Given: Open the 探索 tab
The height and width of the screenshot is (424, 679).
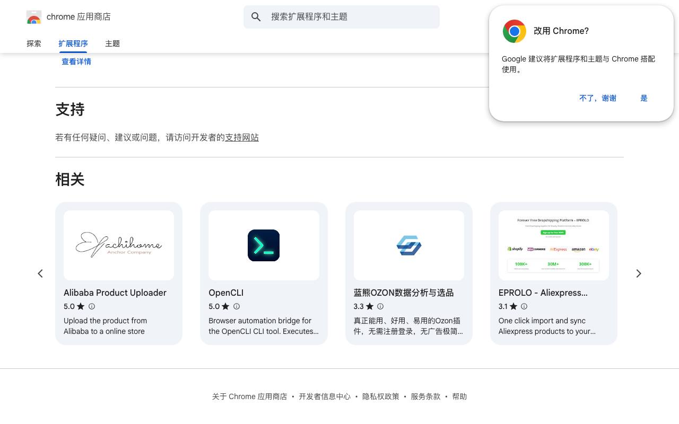Looking at the screenshot, I should [34, 43].
